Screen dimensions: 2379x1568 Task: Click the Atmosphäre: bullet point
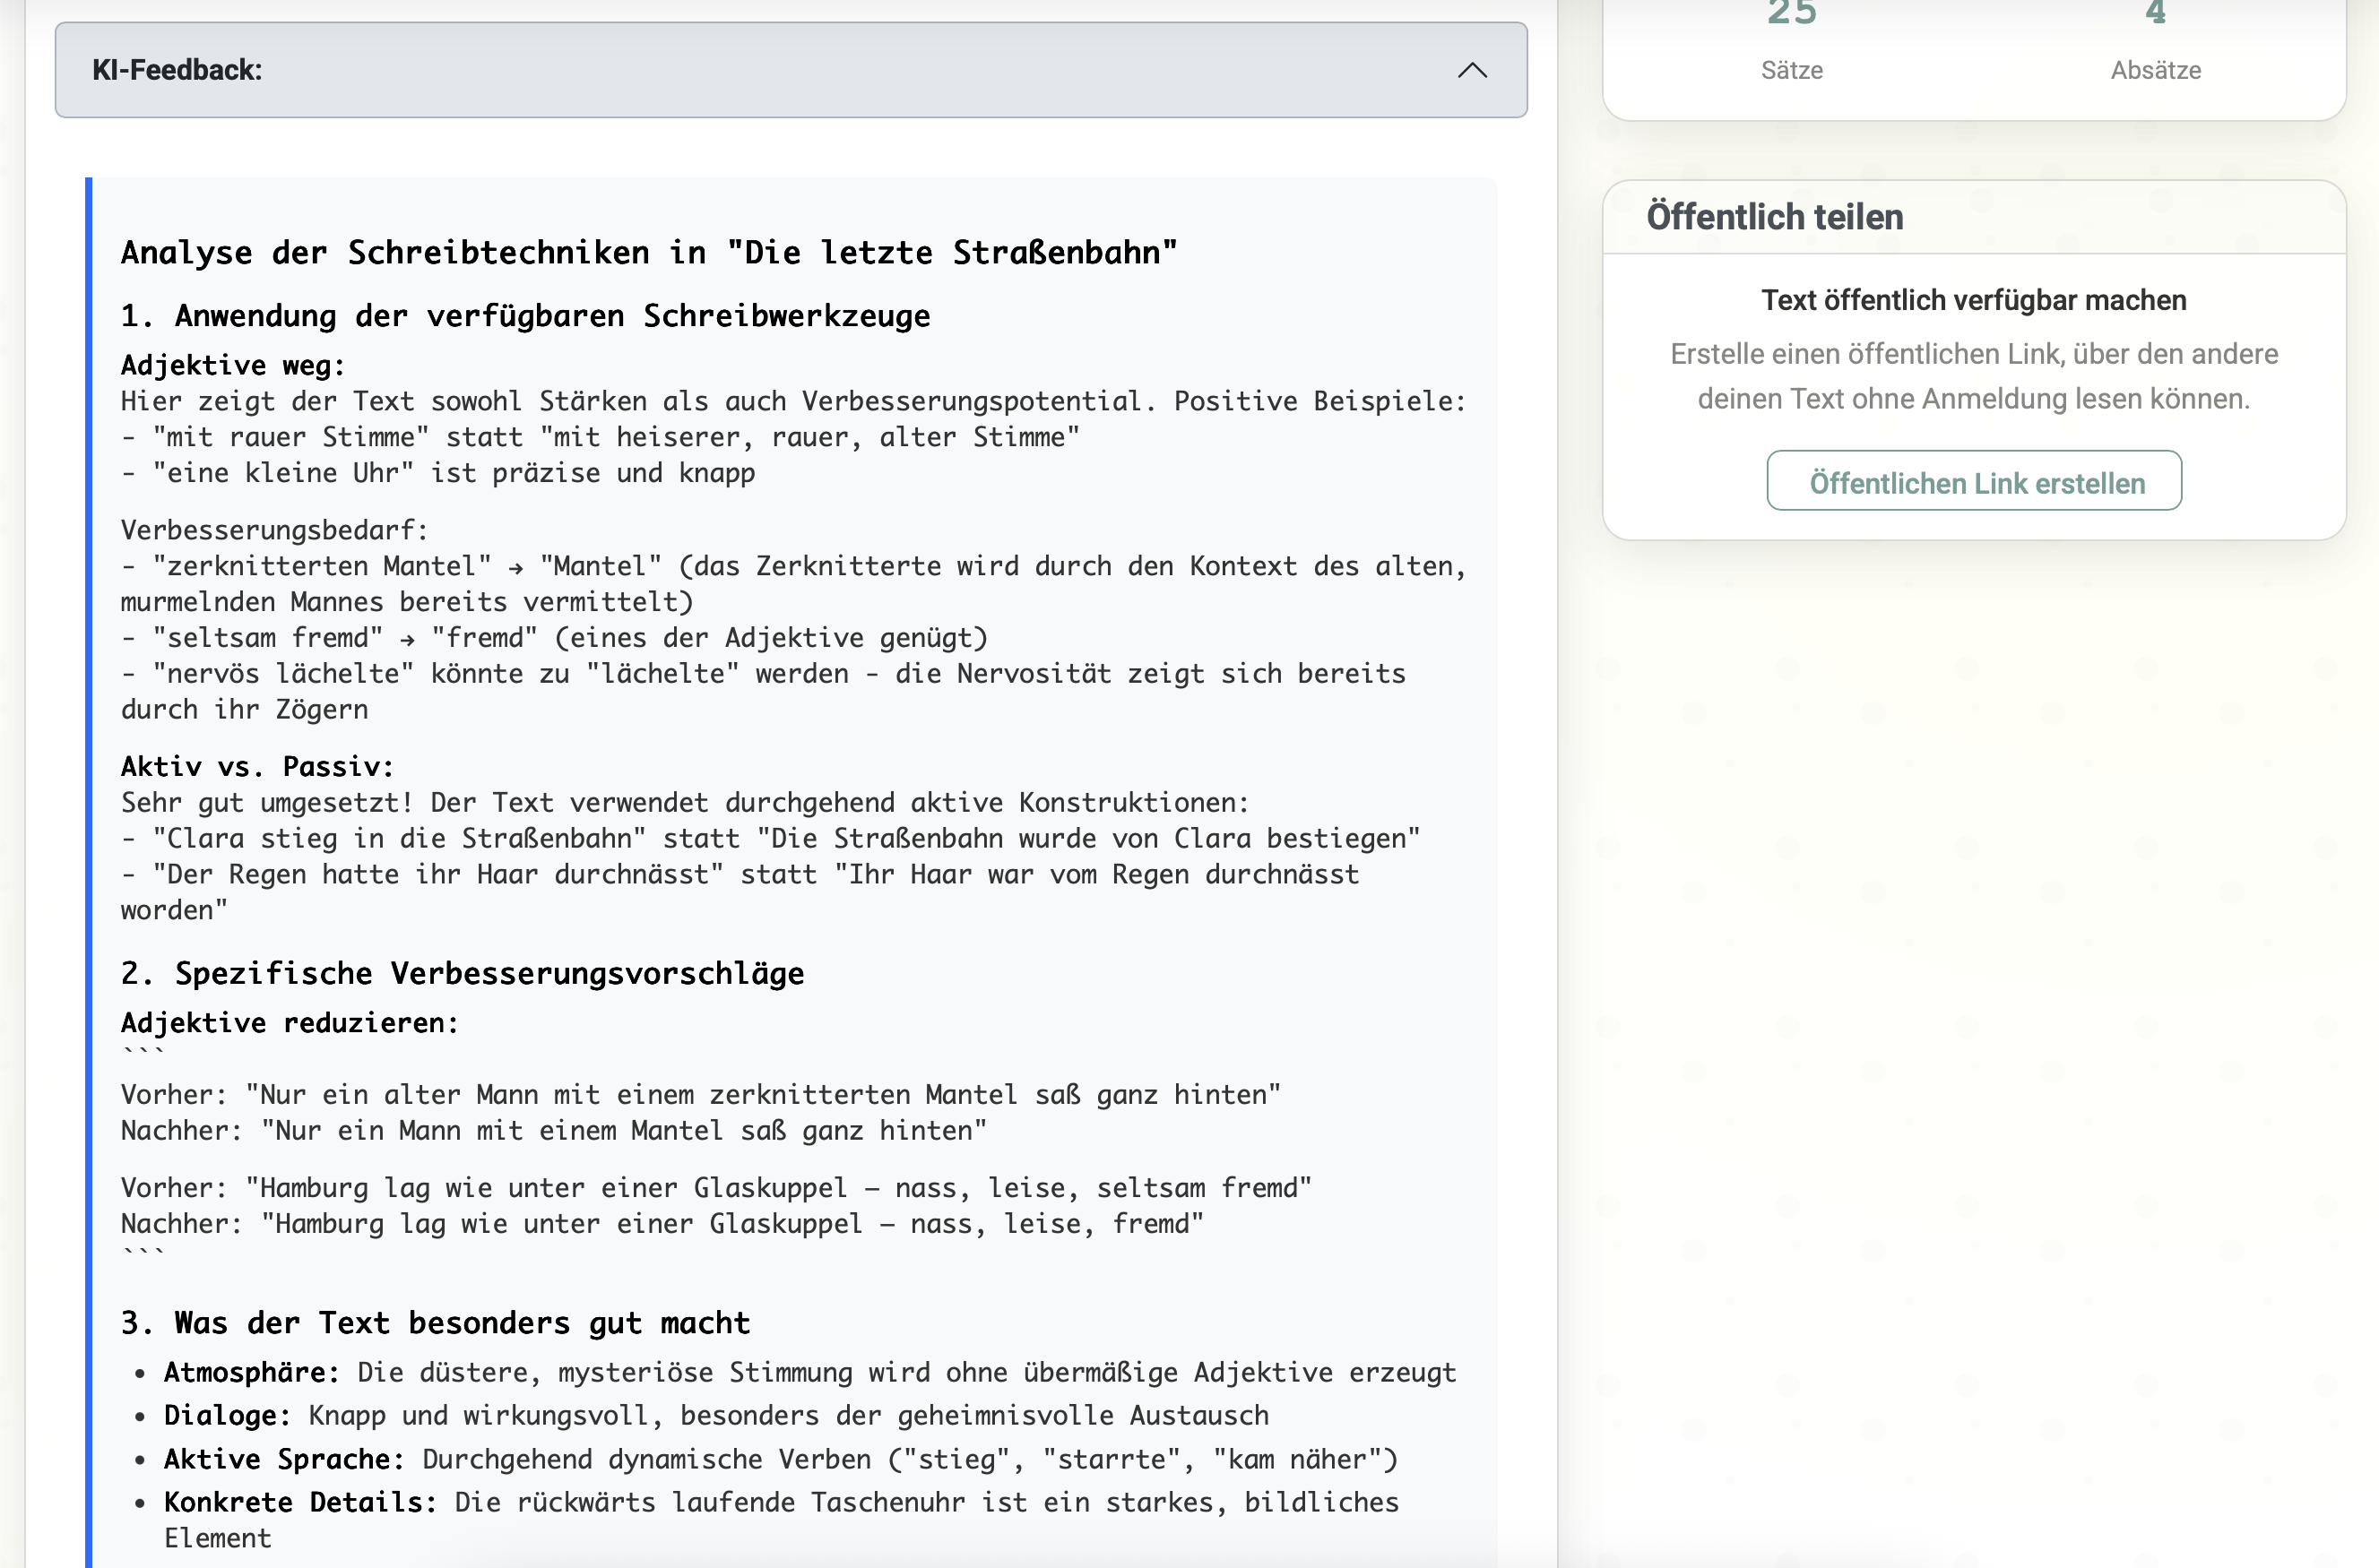point(809,1372)
